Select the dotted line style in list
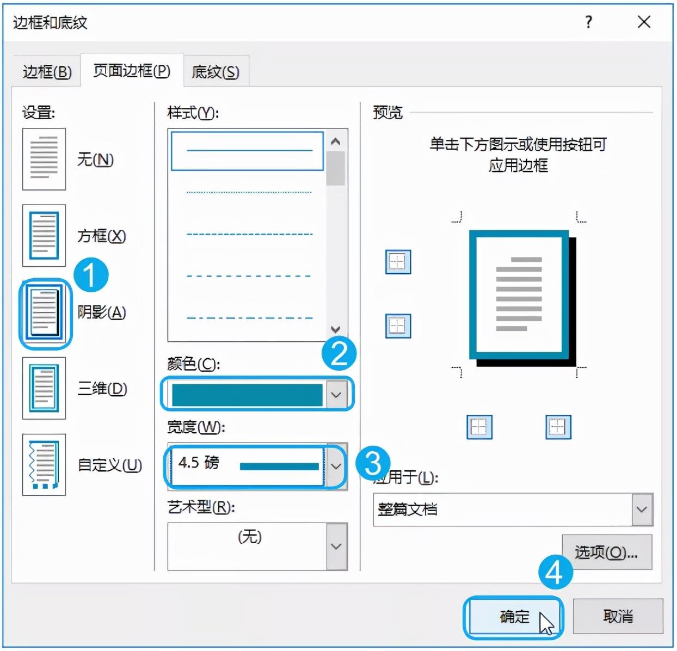This screenshot has width=677, height=651. (x=249, y=192)
